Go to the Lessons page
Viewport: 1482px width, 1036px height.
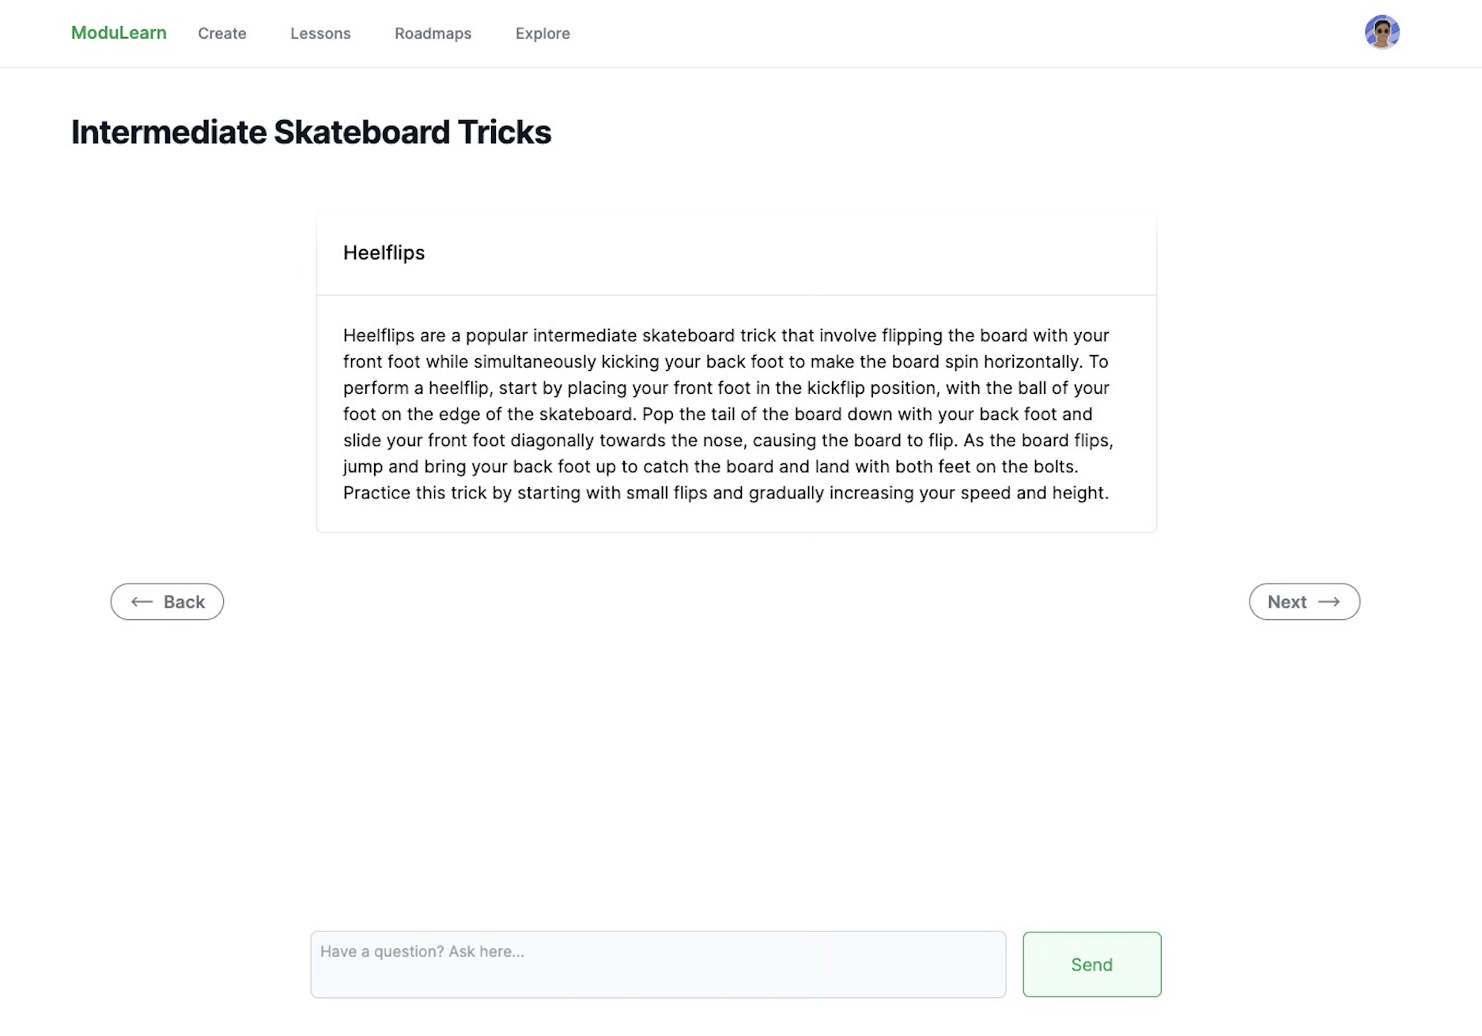[x=320, y=33]
